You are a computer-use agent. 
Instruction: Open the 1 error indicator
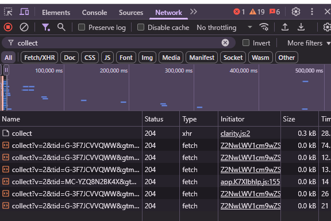(239, 12)
